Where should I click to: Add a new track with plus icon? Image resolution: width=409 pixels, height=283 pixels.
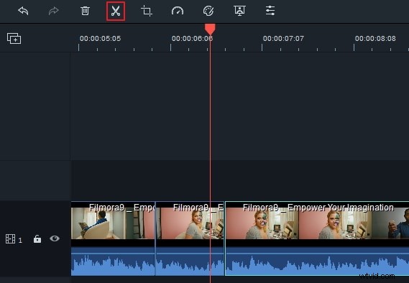coord(14,39)
